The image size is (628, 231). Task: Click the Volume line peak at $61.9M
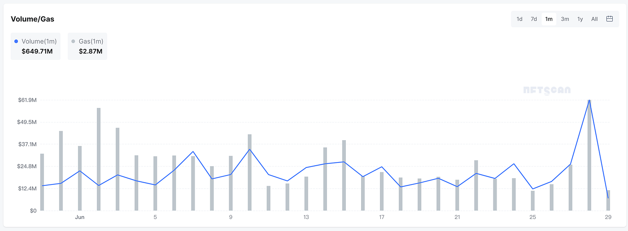[x=589, y=100]
